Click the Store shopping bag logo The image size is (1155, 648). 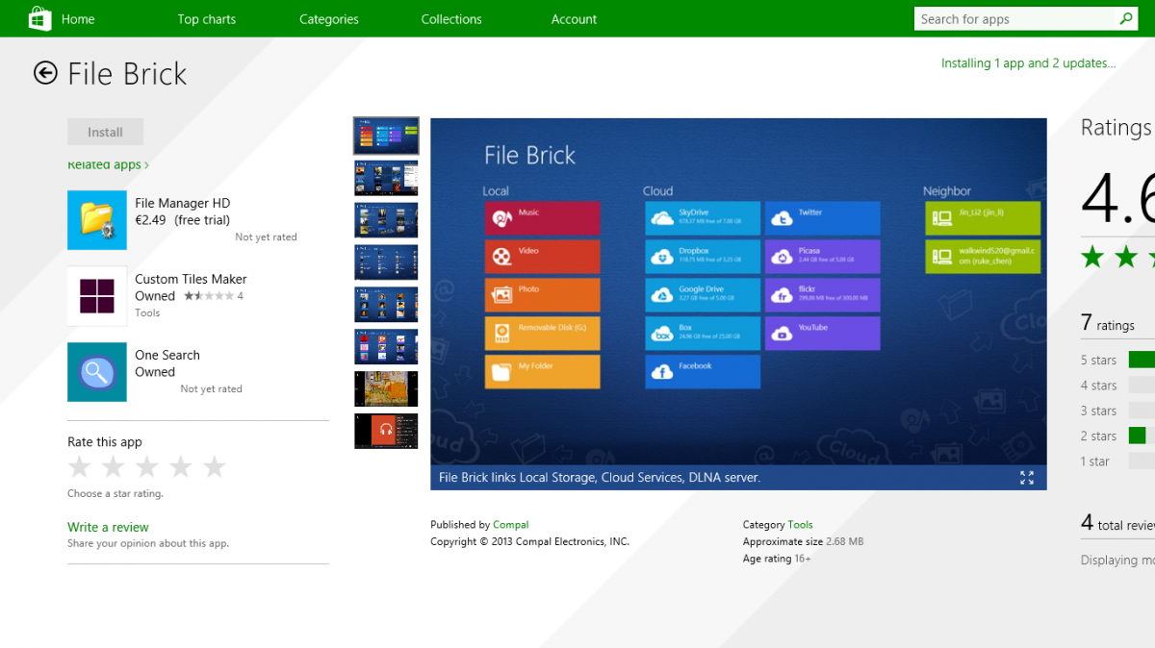click(39, 18)
